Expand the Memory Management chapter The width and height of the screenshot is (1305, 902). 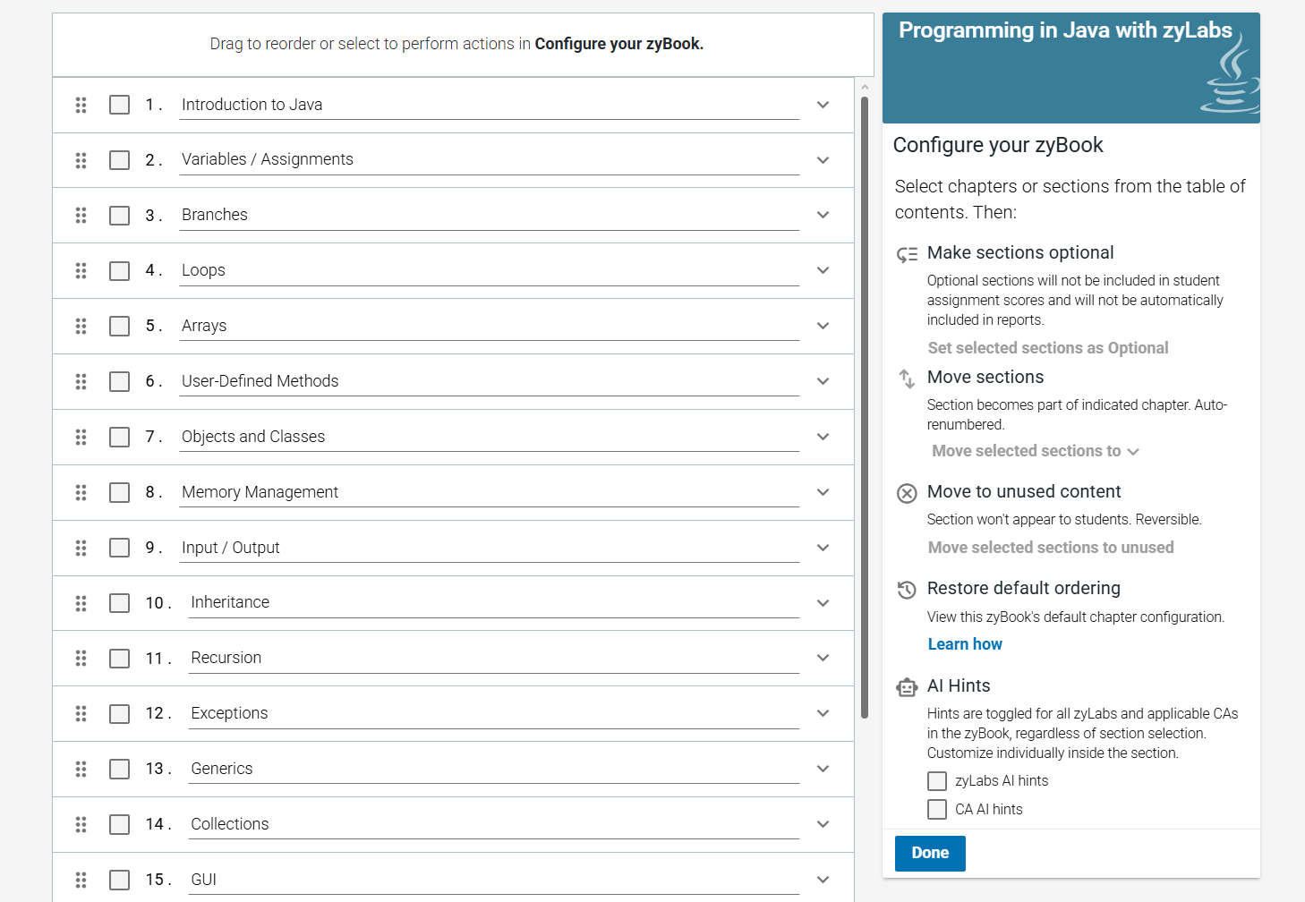pos(823,492)
